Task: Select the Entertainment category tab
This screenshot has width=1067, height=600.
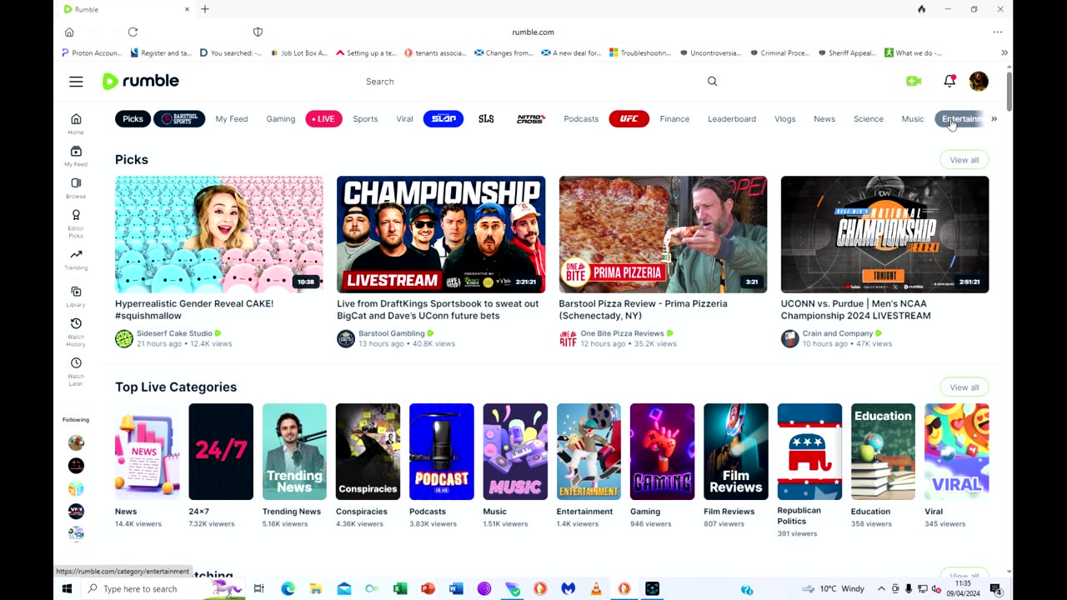Action: pyautogui.click(x=961, y=119)
